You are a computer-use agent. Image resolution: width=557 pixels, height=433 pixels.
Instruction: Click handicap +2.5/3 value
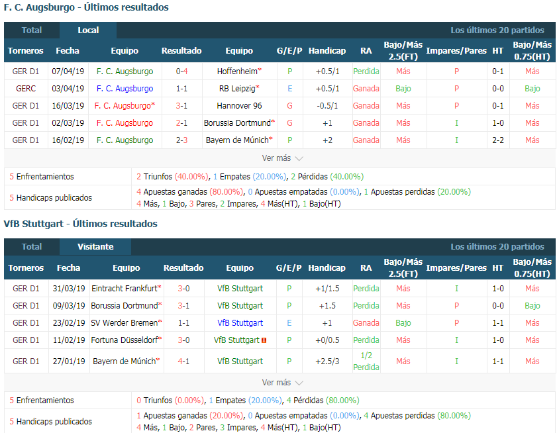[327, 361]
